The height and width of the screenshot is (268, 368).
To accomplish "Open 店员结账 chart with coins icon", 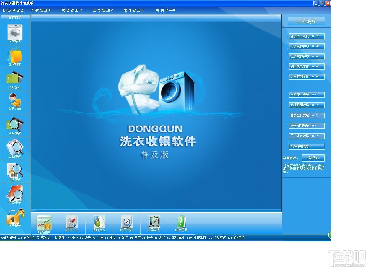I will [x=44, y=223].
